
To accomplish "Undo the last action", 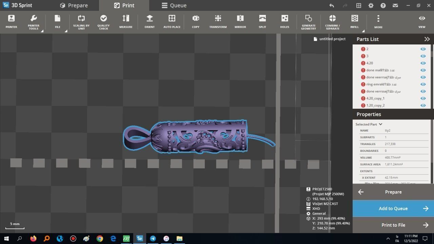I will pos(332,5).
